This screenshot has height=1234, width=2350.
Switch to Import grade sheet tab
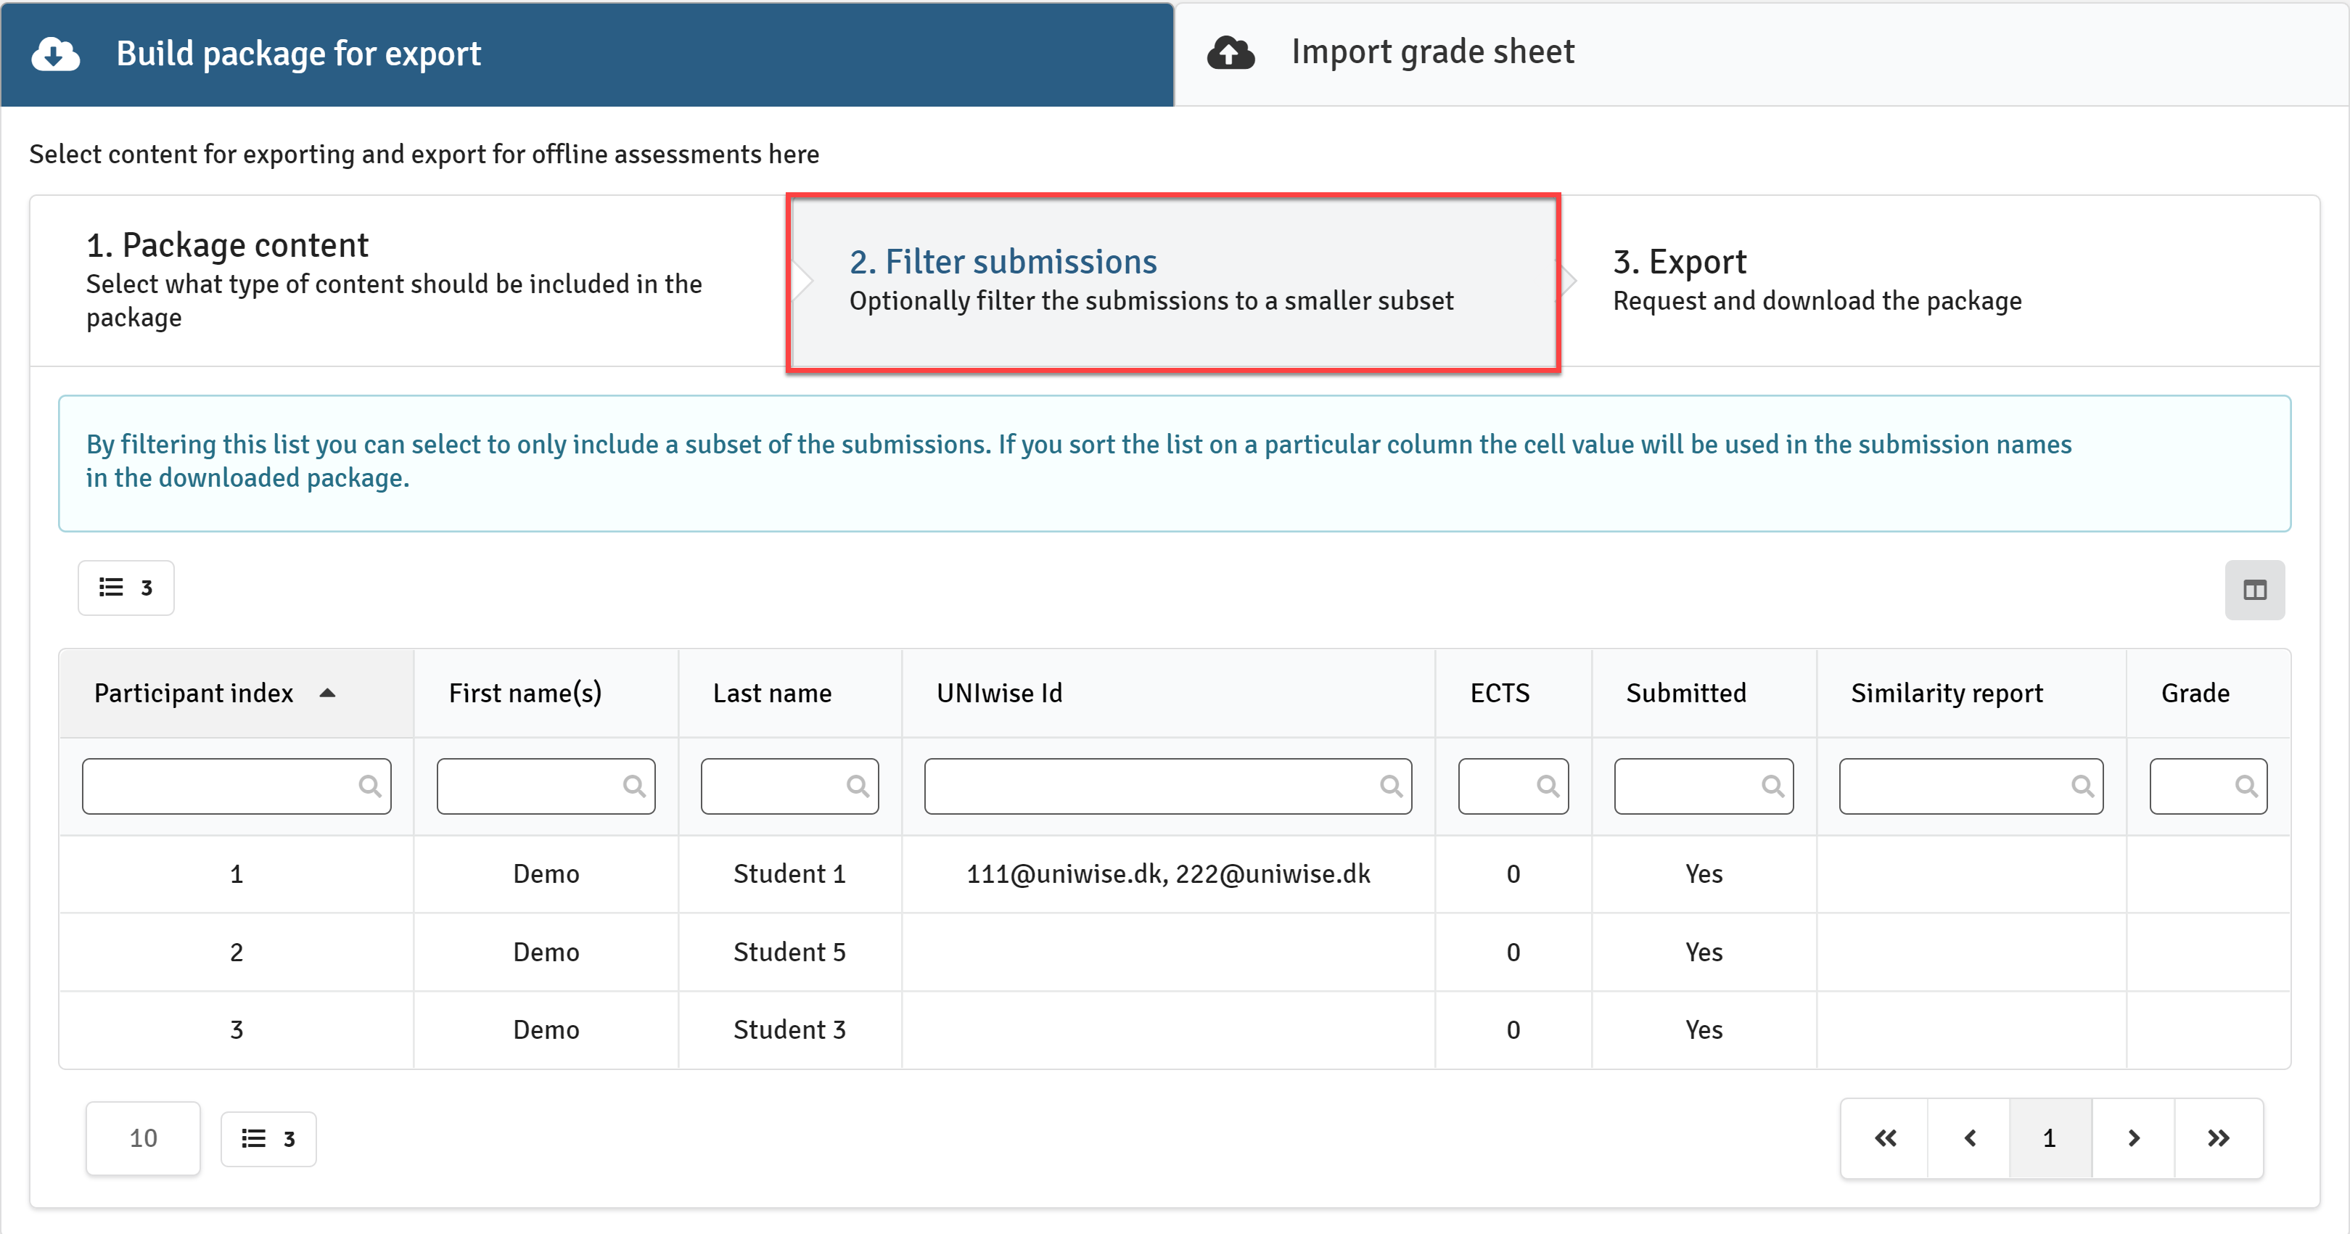point(1761,54)
